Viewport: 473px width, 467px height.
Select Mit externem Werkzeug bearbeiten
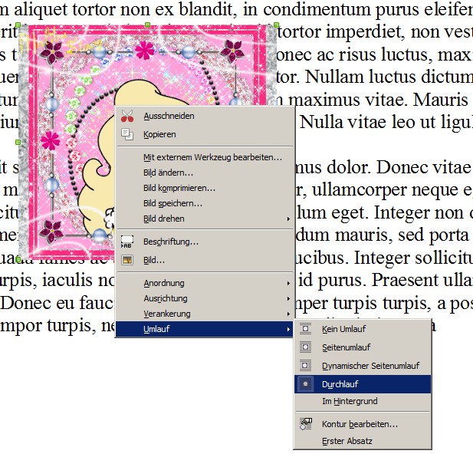click(205, 157)
